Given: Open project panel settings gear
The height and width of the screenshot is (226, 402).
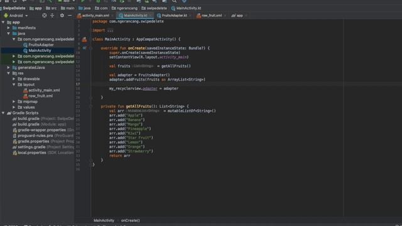Looking at the screenshot, I should (62, 16).
